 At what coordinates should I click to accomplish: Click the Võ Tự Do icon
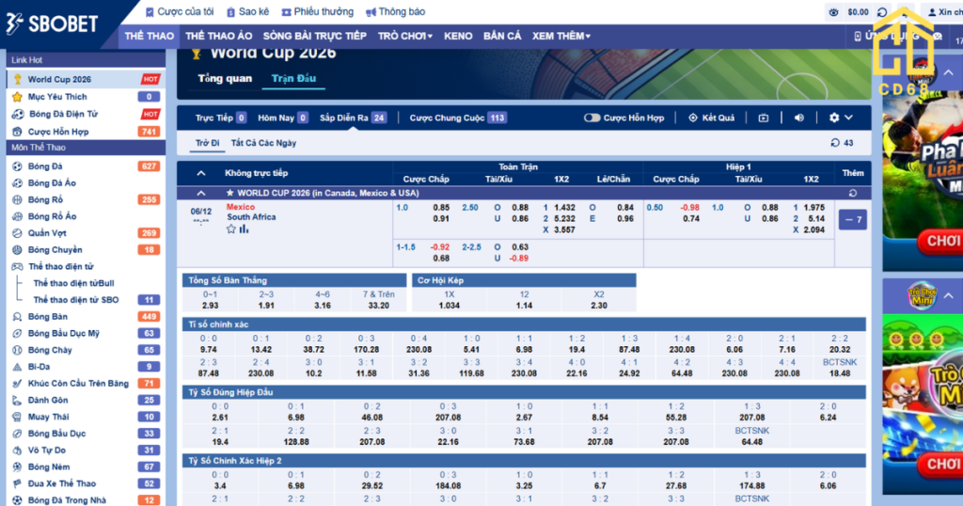point(17,451)
